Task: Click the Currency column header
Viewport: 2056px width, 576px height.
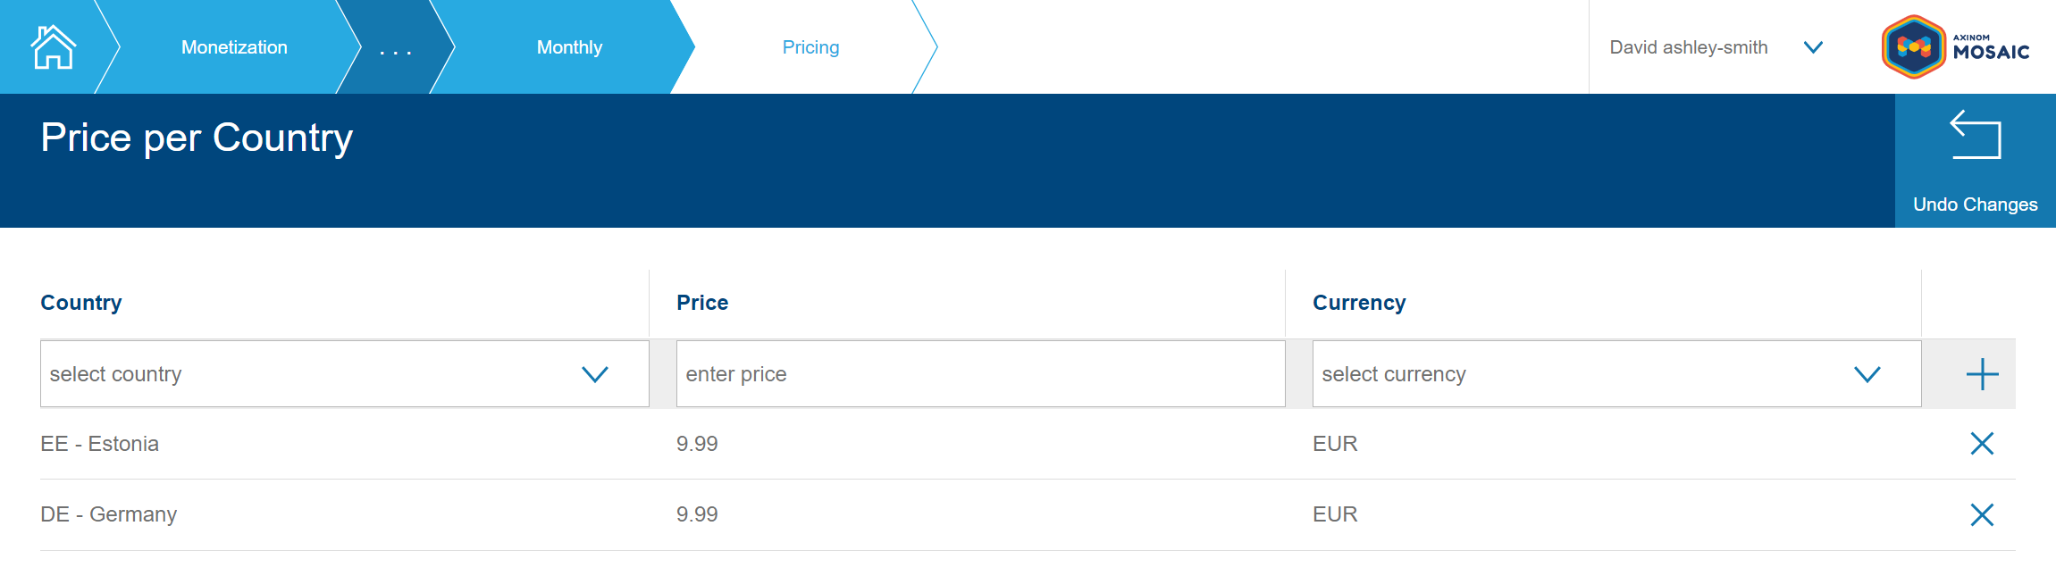Action: tap(1359, 303)
